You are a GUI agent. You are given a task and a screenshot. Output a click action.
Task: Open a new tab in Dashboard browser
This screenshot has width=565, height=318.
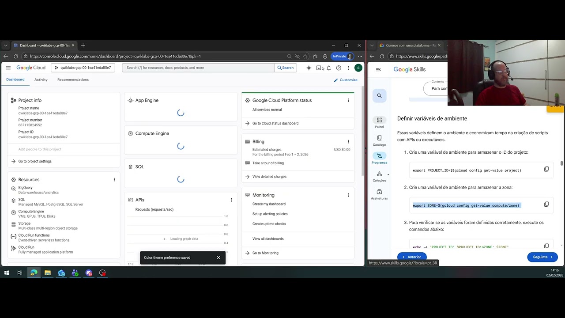coord(83,45)
